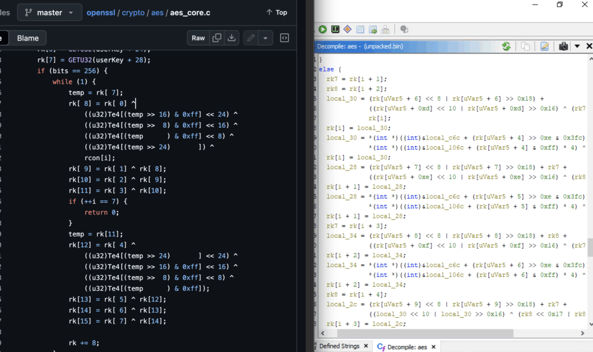Screen dimensions: 593x352
Task: Go to the aes folder breadcrumb
Action: click(x=158, y=13)
